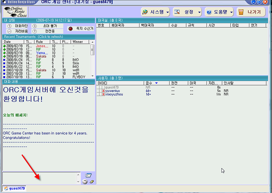Click the 수순 column header
This screenshot has width=272, height=193.
pyautogui.click(x=178, y=25)
